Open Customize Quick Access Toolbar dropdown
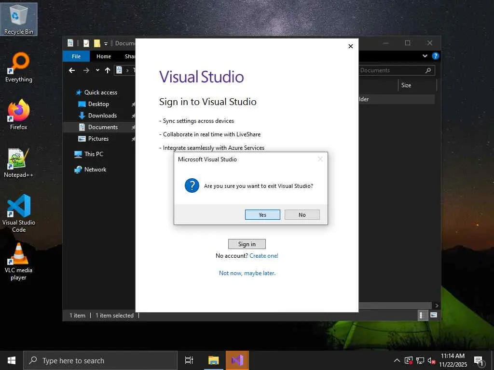The width and height of the screenshot is (494, 370). point(106,43)
